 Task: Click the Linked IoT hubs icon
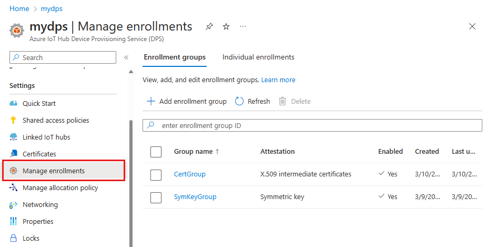tap(14, 137)
